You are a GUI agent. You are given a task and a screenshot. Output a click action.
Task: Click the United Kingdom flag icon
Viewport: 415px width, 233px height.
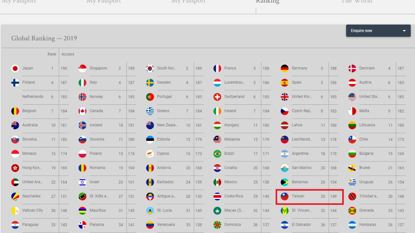point(285,97)
